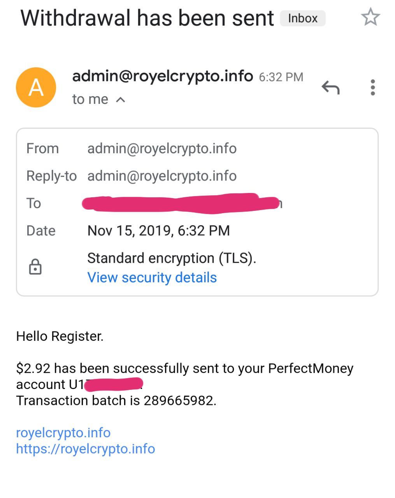Image resolution: width=395 pixels, height=498 pixels.
Task: Tap the date "Nov 15, 2019, 6:32 PM"
Action: tap(158, 231)
